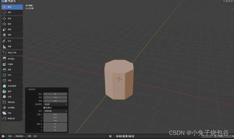Select the 法向缩放 shrink/fatten tool
This screenshot has height=139, width=234.
click(12, 108)
